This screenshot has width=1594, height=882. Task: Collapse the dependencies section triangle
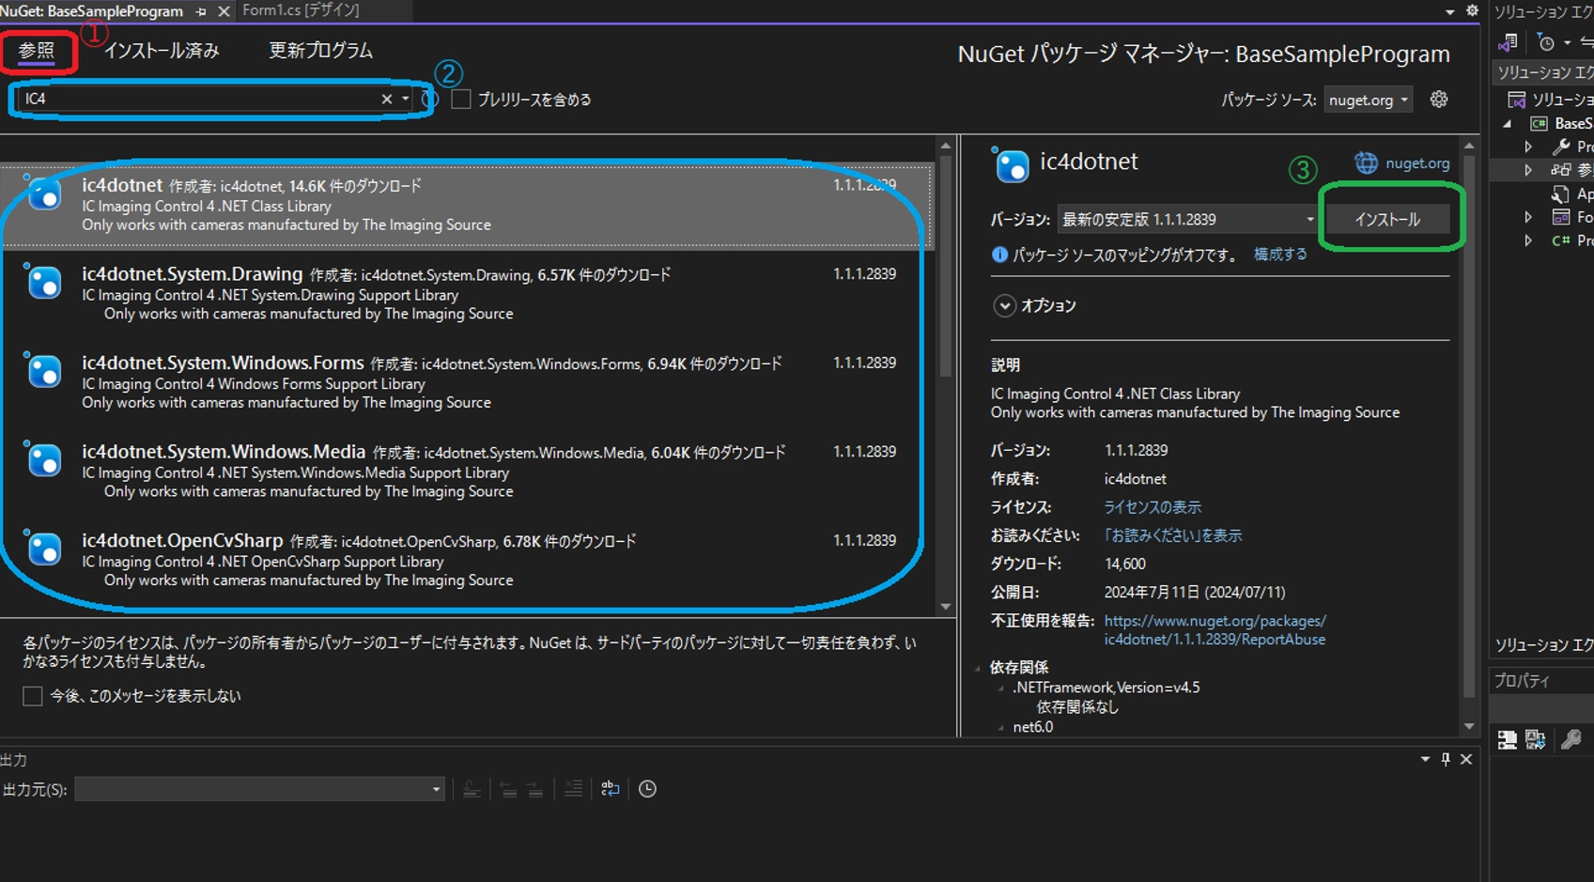(x=978, y=668)
